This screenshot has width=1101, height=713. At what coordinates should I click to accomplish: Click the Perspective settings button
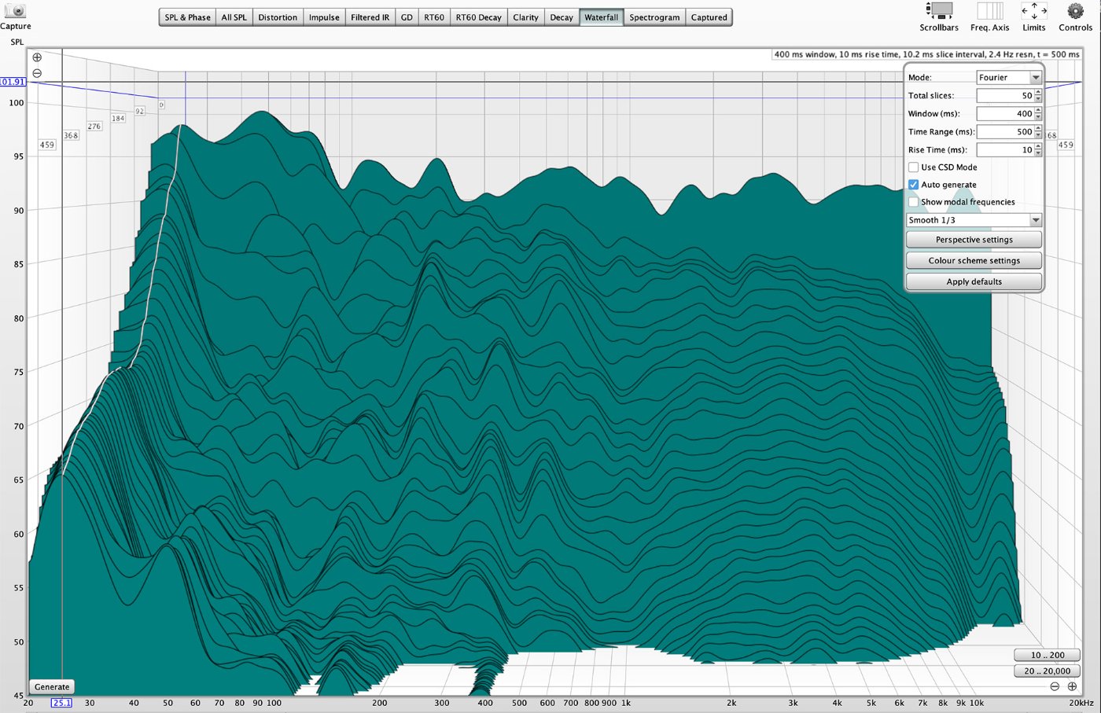coord(974,240)
